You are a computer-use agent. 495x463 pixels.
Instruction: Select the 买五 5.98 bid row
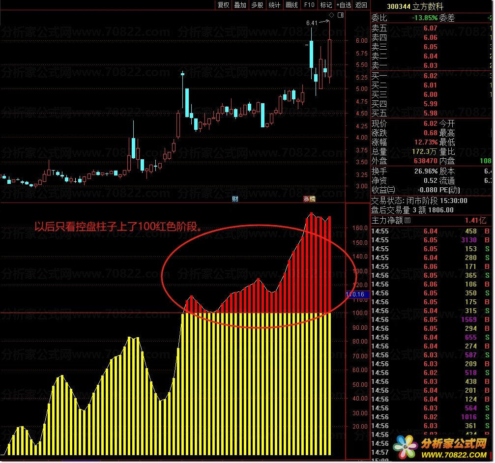pos(431,113)
